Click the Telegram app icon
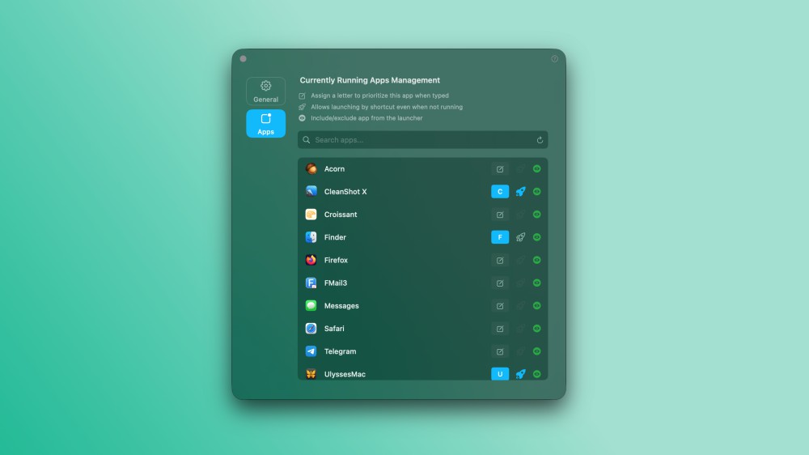Viewport: 809px width, 455px height. tap(311, 351)
